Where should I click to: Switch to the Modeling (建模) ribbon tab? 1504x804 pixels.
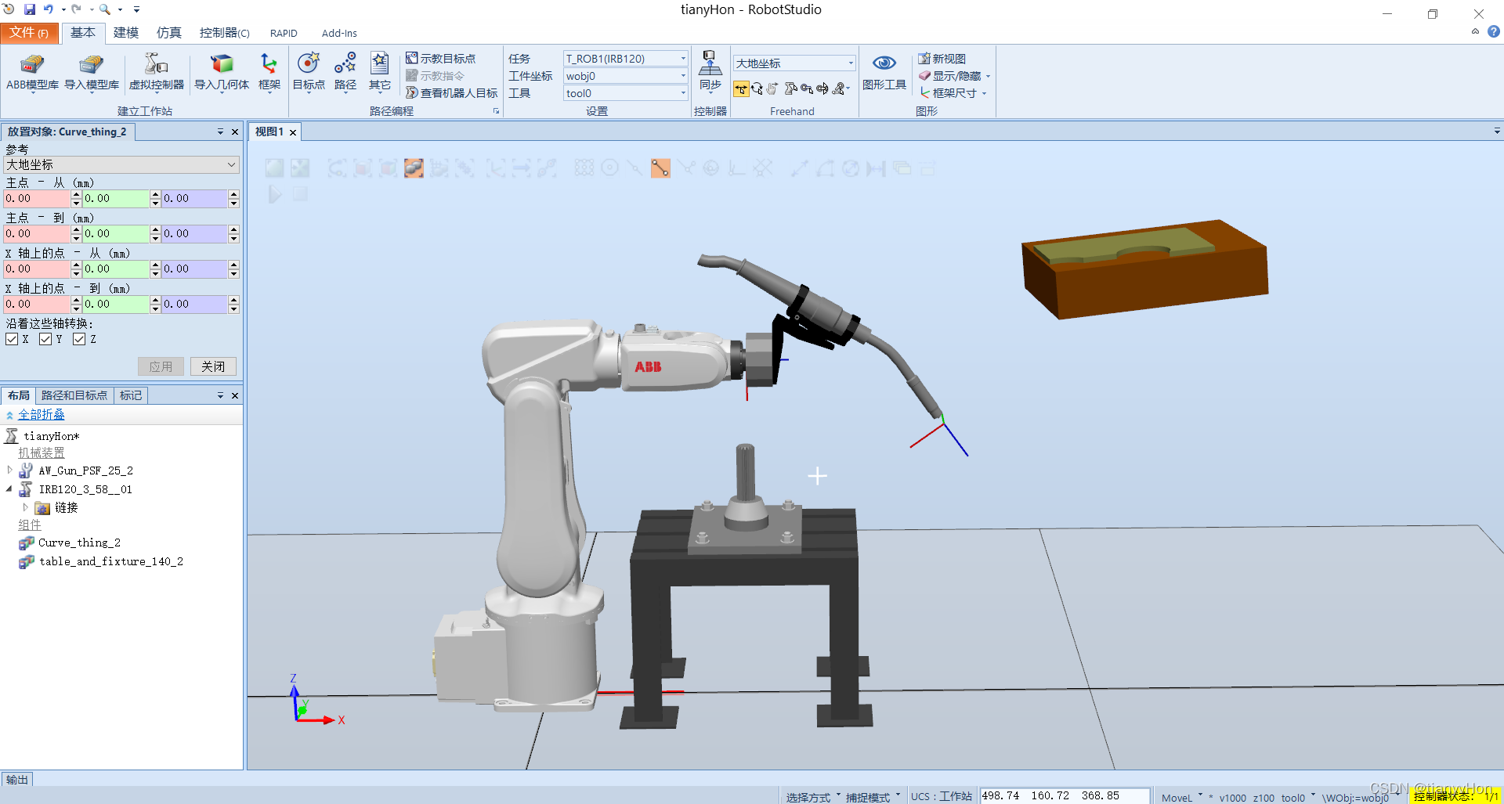(125, 32)
